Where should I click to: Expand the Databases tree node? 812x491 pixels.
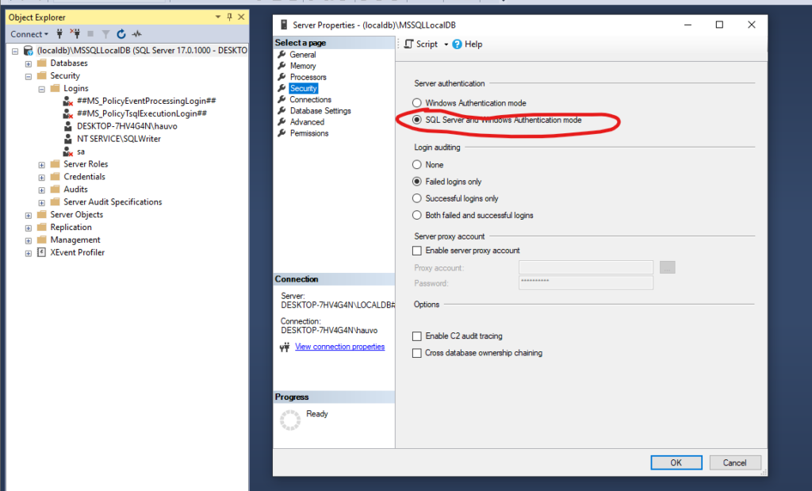29,63
